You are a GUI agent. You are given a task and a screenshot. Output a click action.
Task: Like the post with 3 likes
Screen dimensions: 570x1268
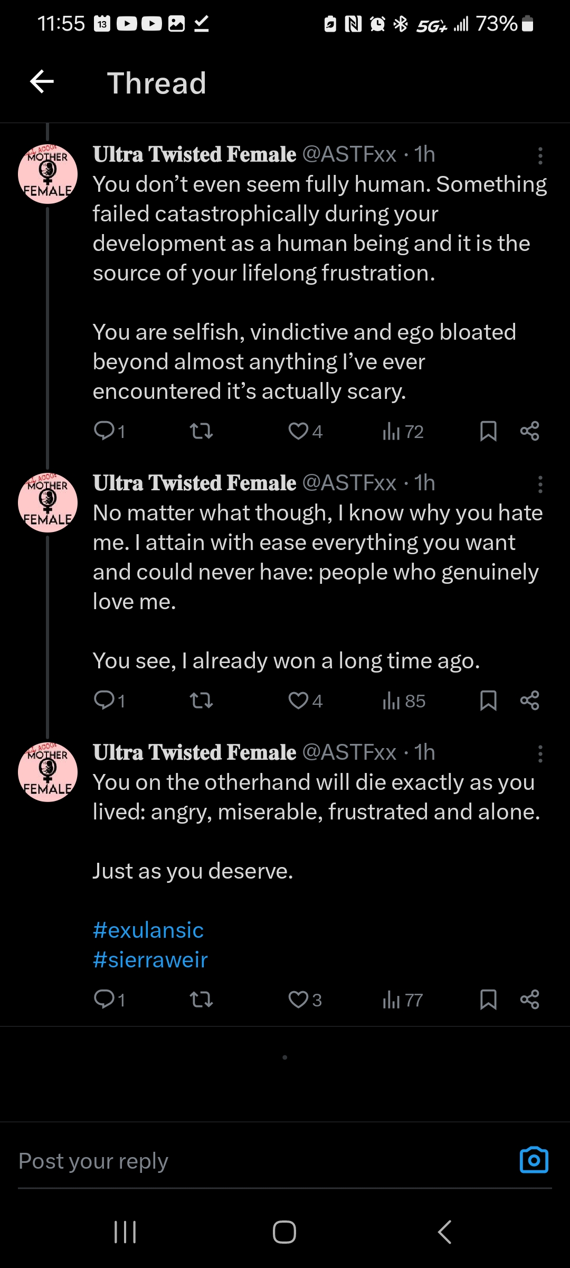305,1000
